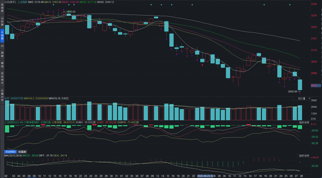Click 指标说明 in the BBD panel

pos(304,122)
